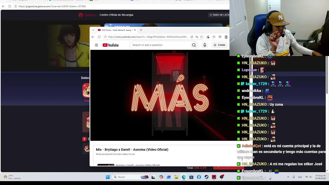Viewport: 329px width, 185px height.
Task: Open Steam from the taskbar
Action: tap(206, 177)
